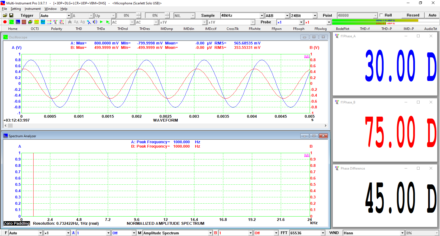This screenshot has height=236, width=440.
Task: Expand the Hann window function dropdown
Action: click(402, 233)
